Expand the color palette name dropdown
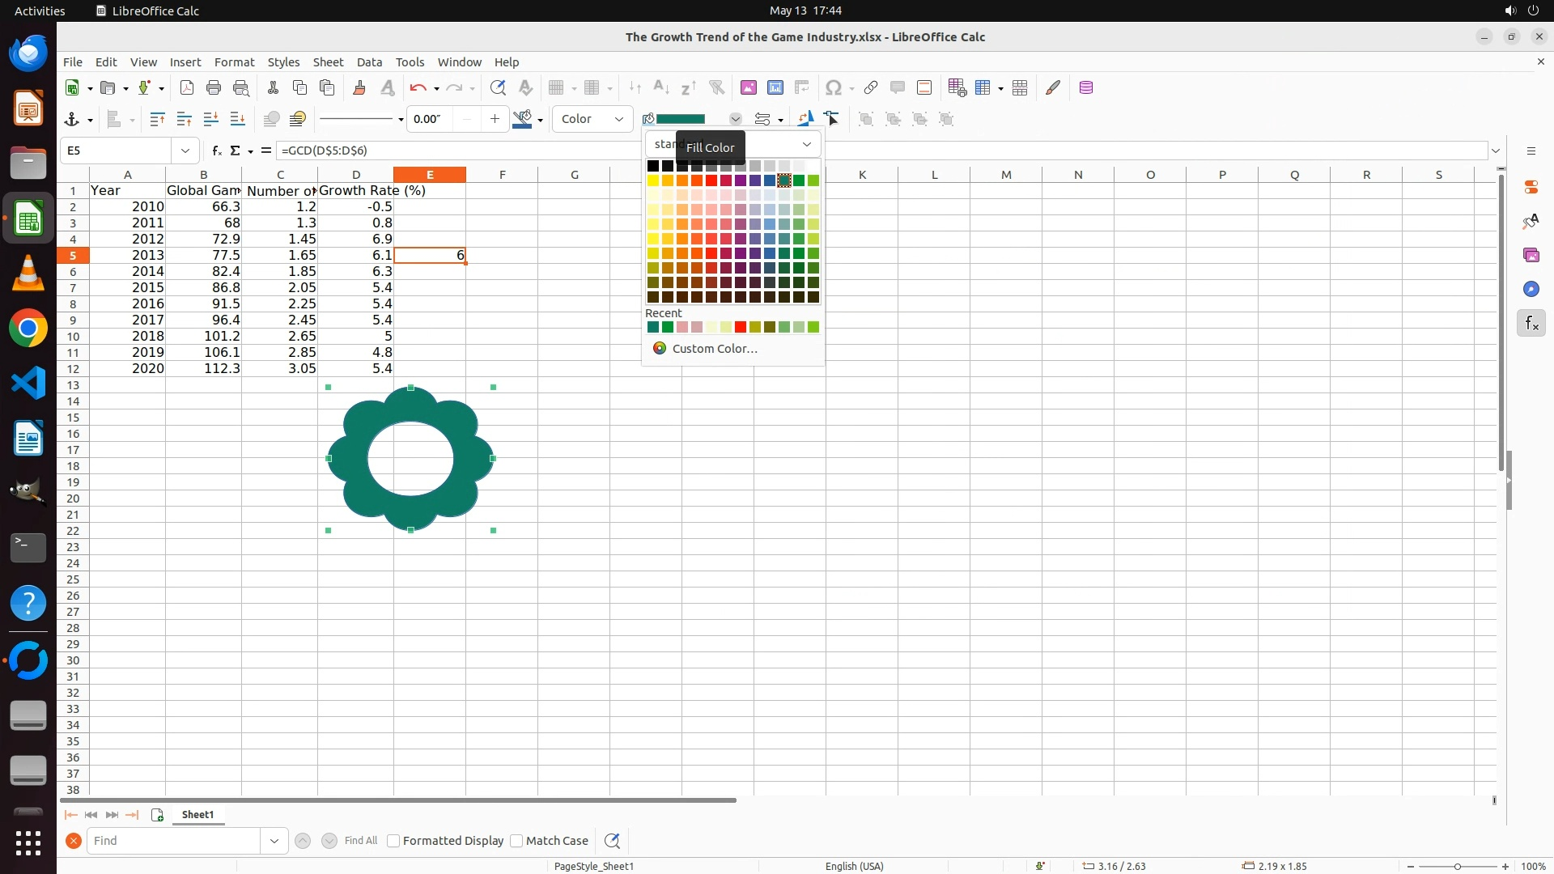 click(806, 144)
